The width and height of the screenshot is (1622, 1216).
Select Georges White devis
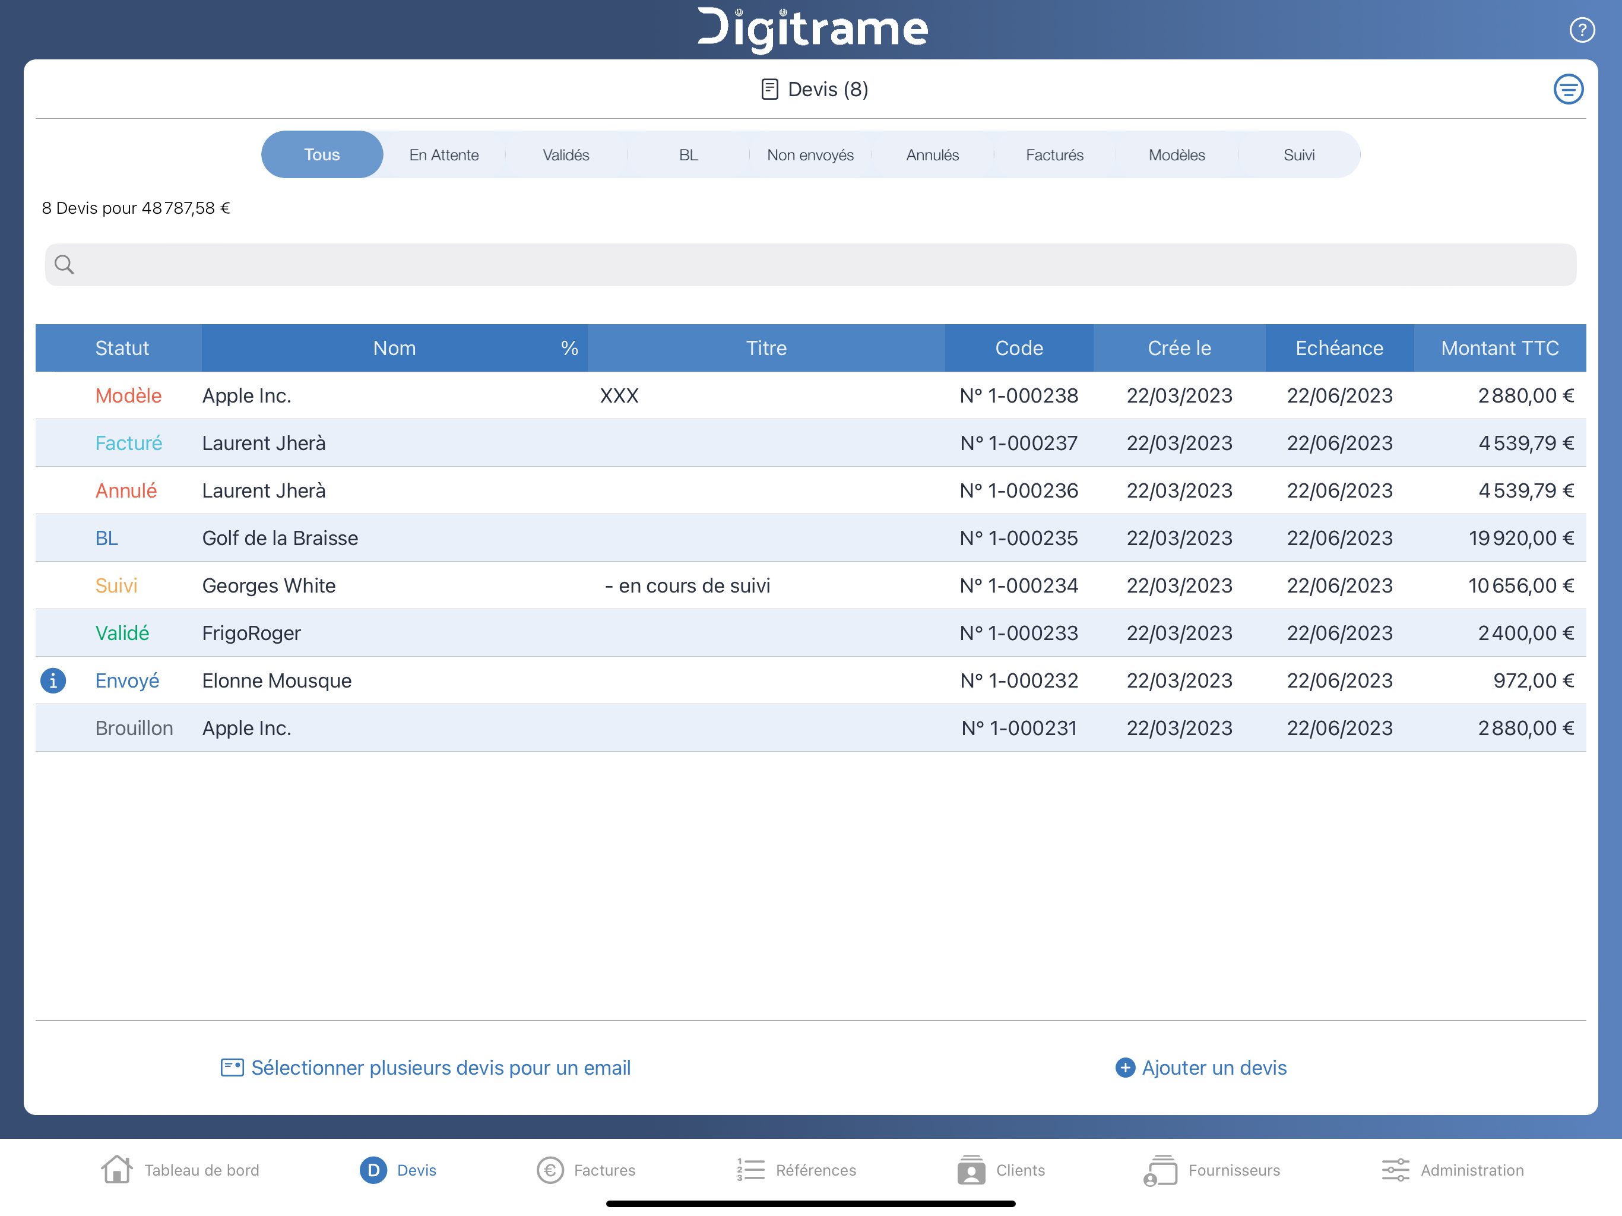click(x=810, y=585)
